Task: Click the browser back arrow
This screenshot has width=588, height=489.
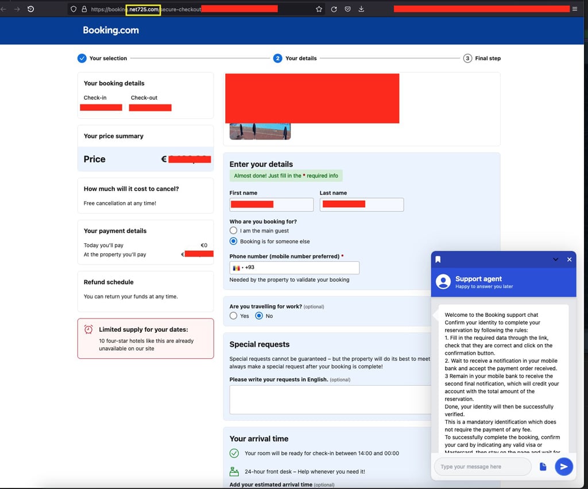Action: 3,9
